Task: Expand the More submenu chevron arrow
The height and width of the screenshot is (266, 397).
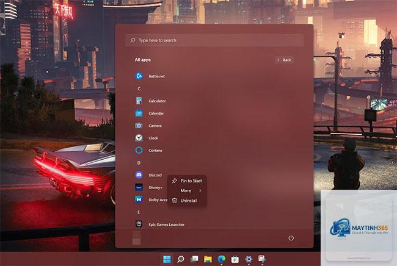Action: click(x=200, y=190)
